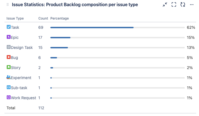Click the green Story icon

pyautogui.click(x=8, y=67)
